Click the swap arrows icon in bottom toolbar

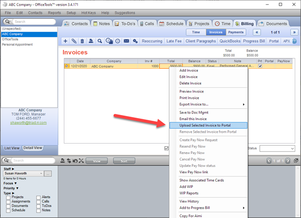click(x=69, y=161)
